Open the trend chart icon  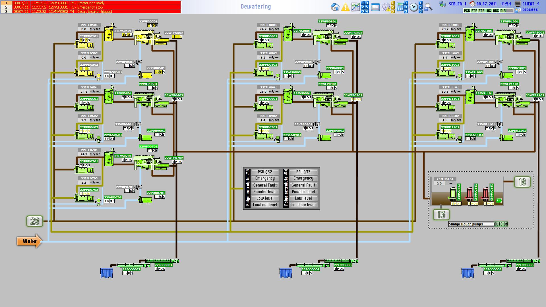(355, 7)
